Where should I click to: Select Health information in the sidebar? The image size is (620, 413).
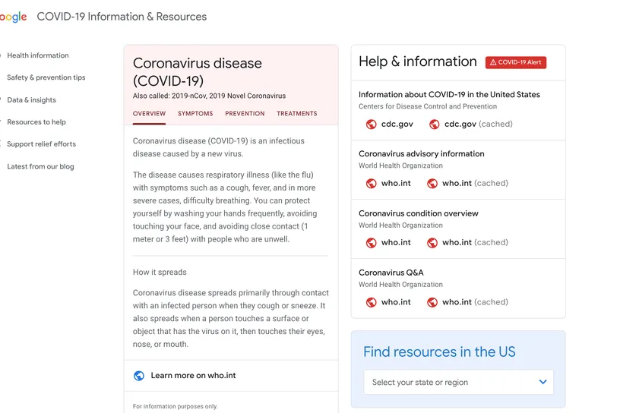tap(38, 55)
